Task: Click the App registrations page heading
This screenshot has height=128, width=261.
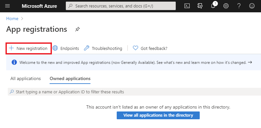Action: (37, 29)
